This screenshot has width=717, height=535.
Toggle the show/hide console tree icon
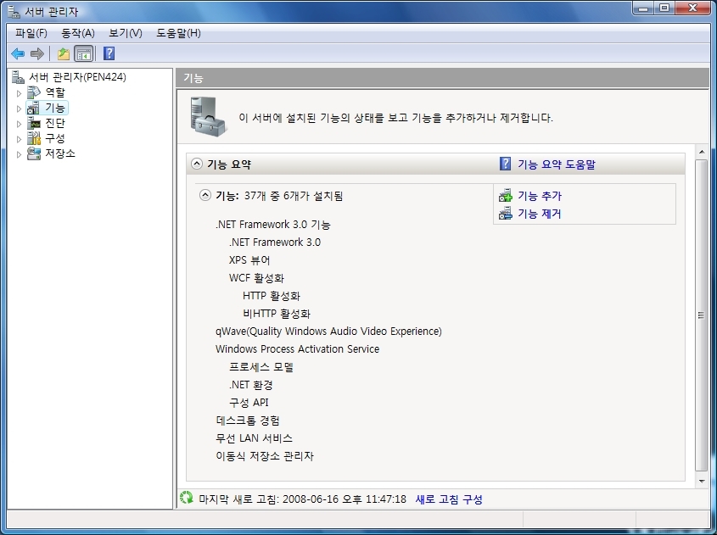click(84, 54)
